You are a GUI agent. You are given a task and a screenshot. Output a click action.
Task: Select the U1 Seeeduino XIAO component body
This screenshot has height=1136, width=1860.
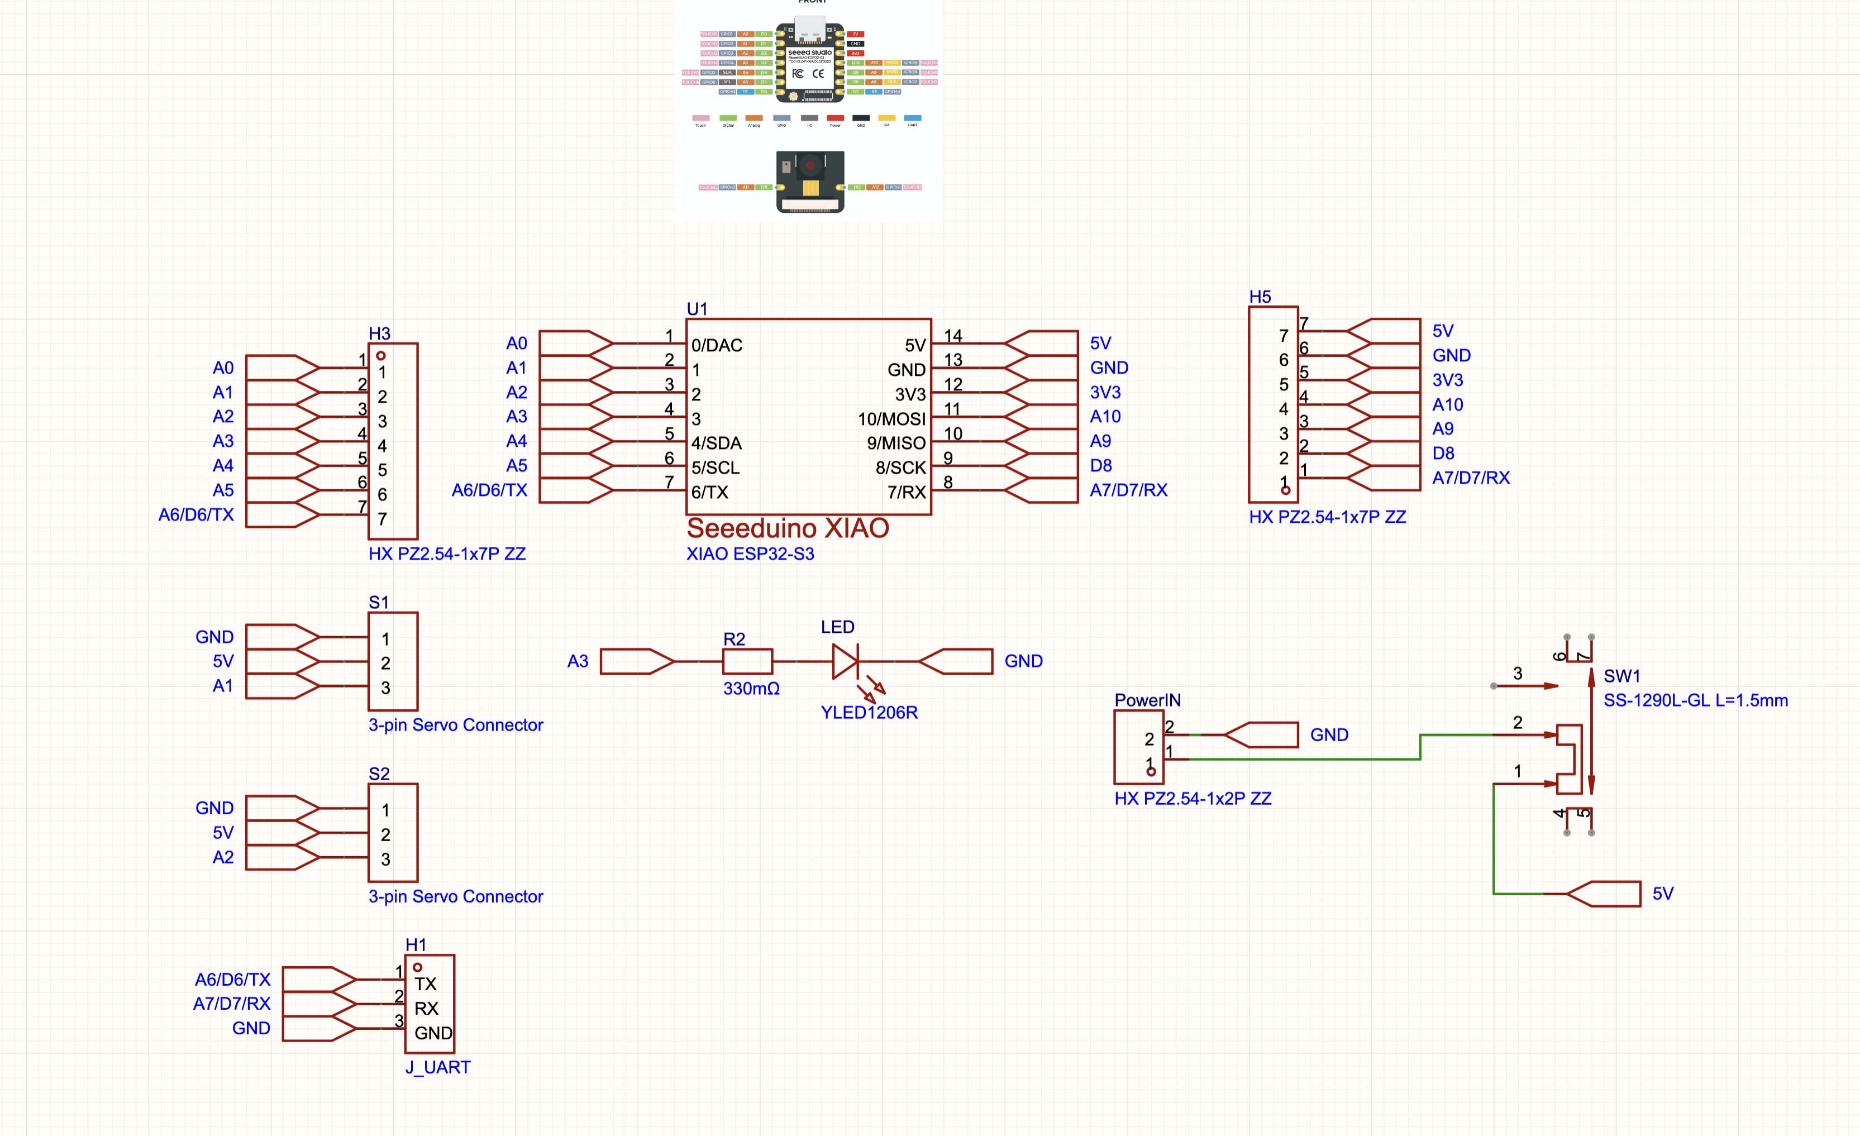[808, 417]
